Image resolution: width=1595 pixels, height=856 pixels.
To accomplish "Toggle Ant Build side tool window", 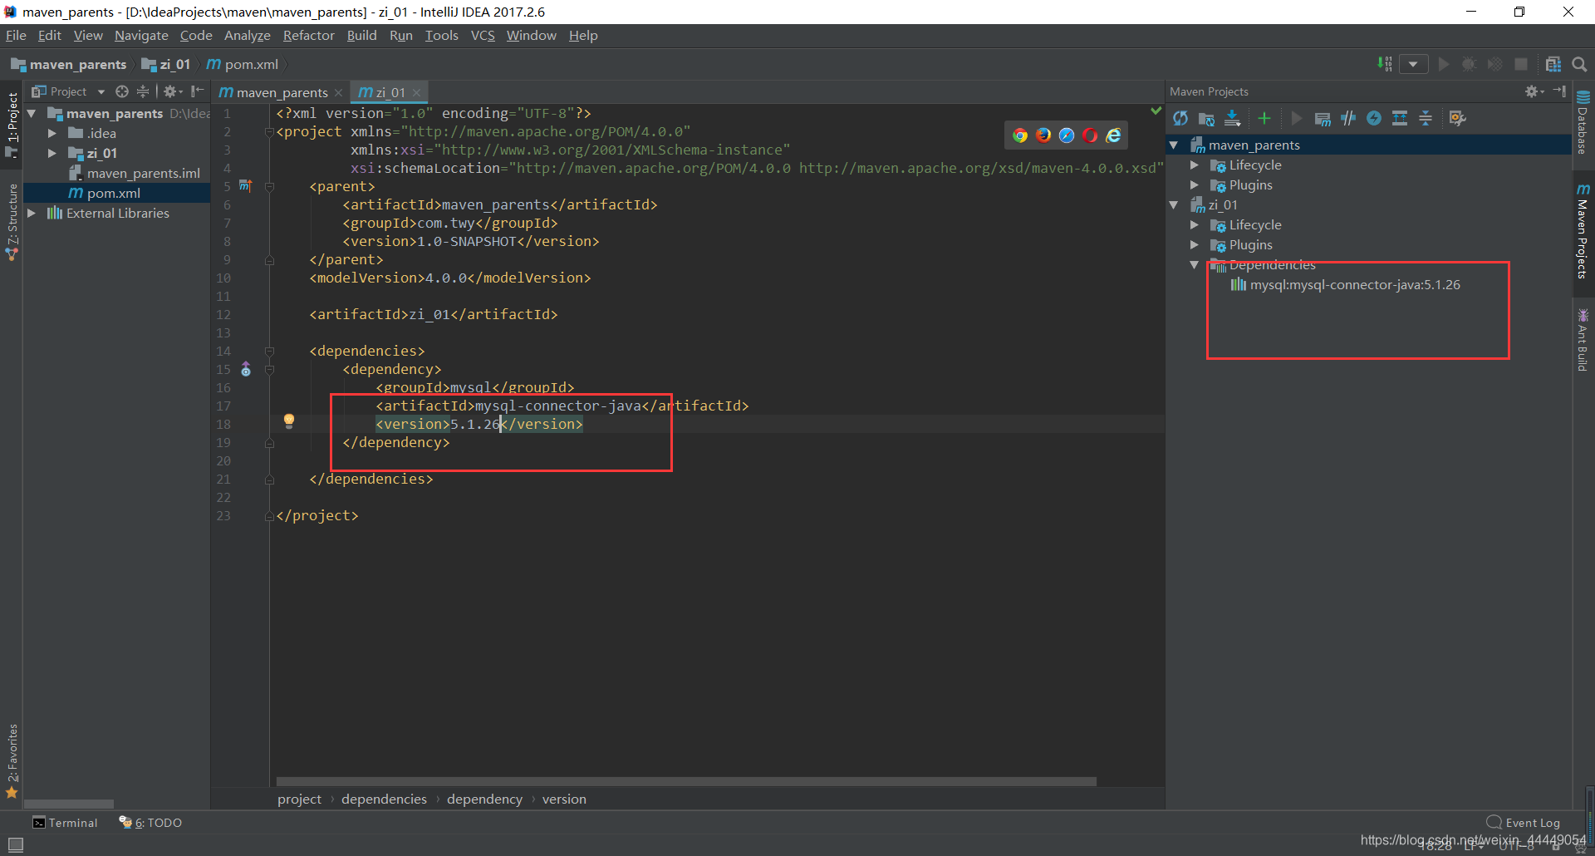I will pos(1583,340).
